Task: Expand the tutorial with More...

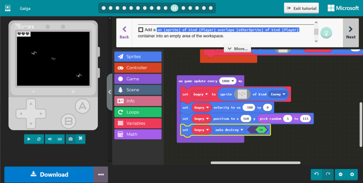Action: pos(238,49)
